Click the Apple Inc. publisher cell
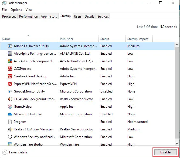Viewport: 180px width, 158px height. pyautogui.click(x=67, y=107)
